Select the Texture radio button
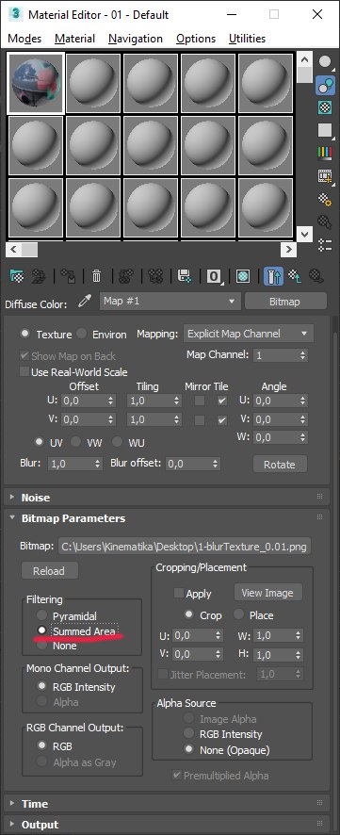Image resolution: width=340 pixels, height=835 pixels. [x=25, y=334]
